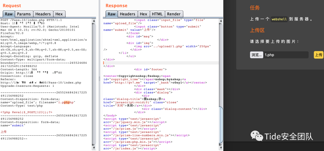Image resolution: width=324 pixels, height=151 pixels.
Task: Click the Response panel title
Action: point(116,6)
